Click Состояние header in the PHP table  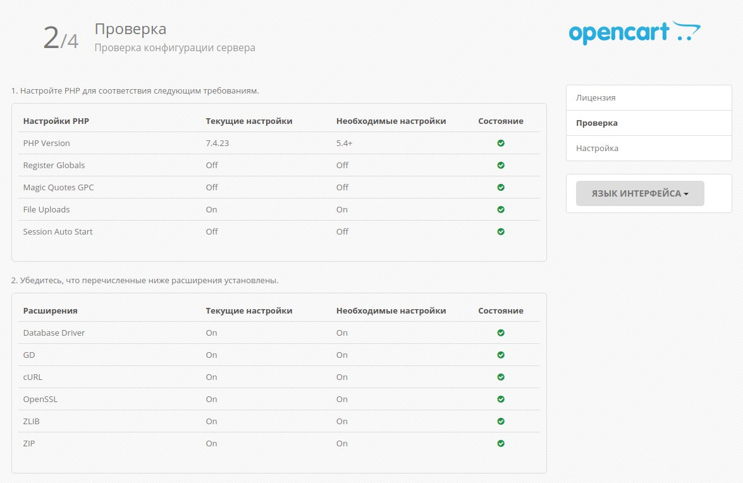click(x=501, y=121)
